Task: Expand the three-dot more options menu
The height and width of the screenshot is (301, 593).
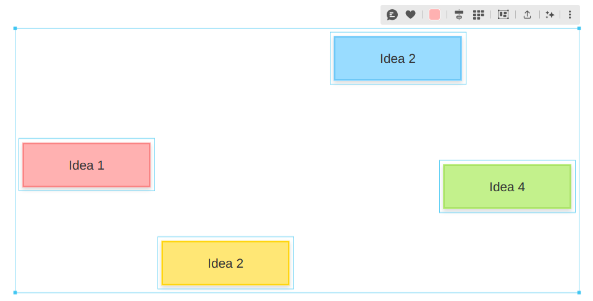Action: click(x=570, y=15)
